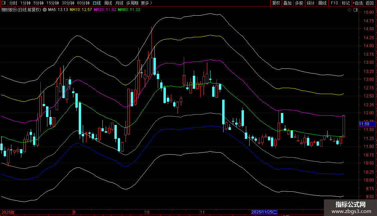Viewport: 377px width, 216px height.
Task: Click the 11.58 current price tag
Action: [367, 124]
